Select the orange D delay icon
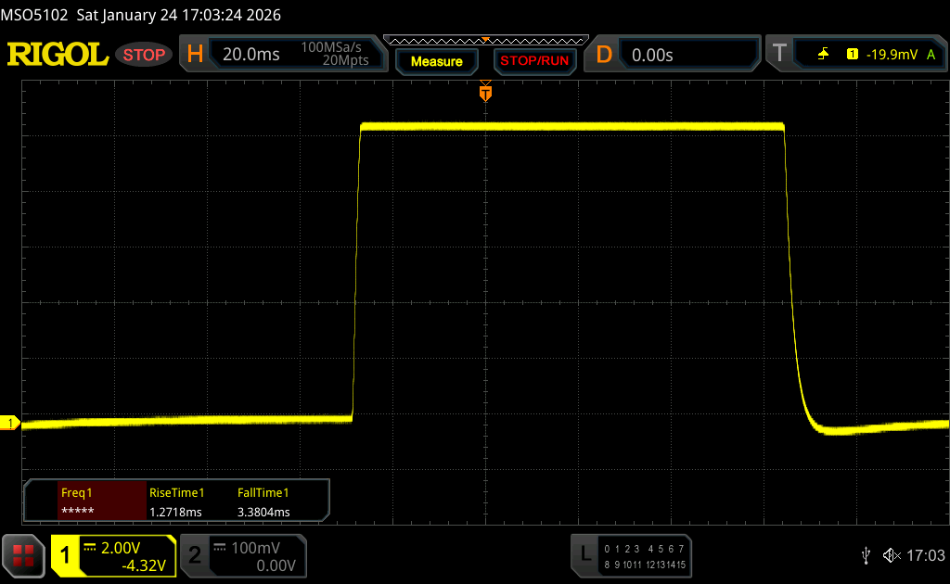 click(x=604, y=55)
